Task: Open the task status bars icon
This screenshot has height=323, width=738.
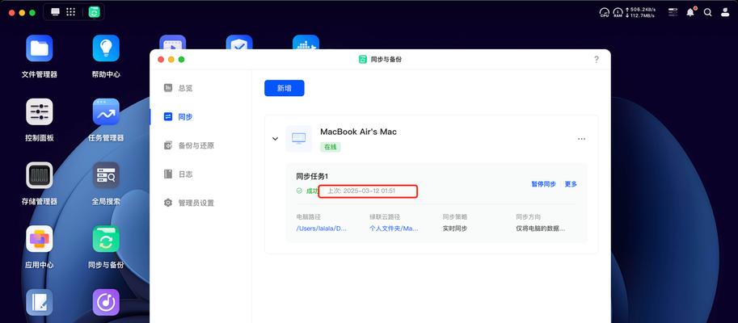Action: click(x=673, y=12)
